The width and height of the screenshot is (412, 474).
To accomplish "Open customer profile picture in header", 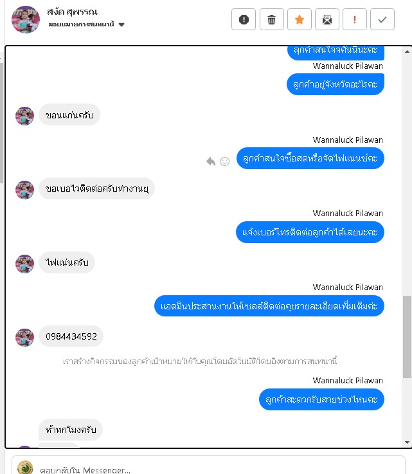I will pyautogui.click(x=26, y=19).
